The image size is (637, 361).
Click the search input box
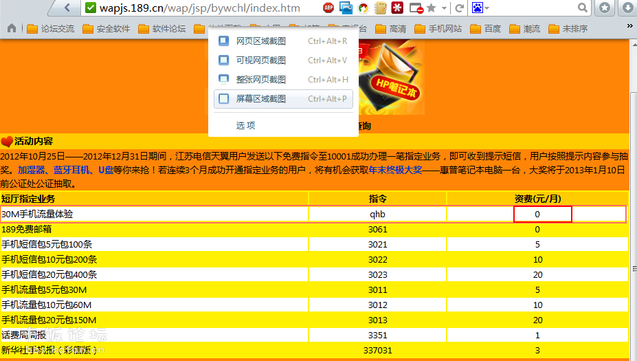click(532, 8)
